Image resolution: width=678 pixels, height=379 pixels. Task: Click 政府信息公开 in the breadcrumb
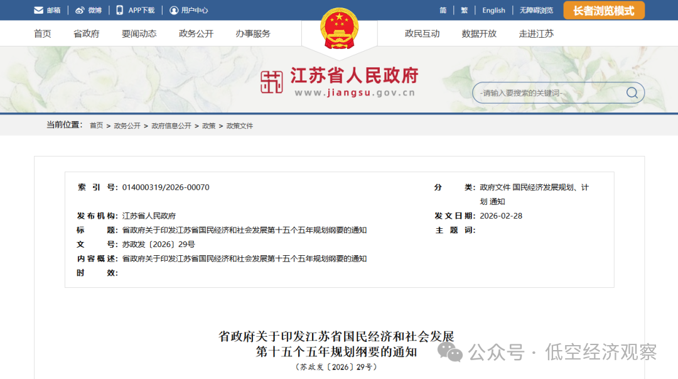(171, 126)
